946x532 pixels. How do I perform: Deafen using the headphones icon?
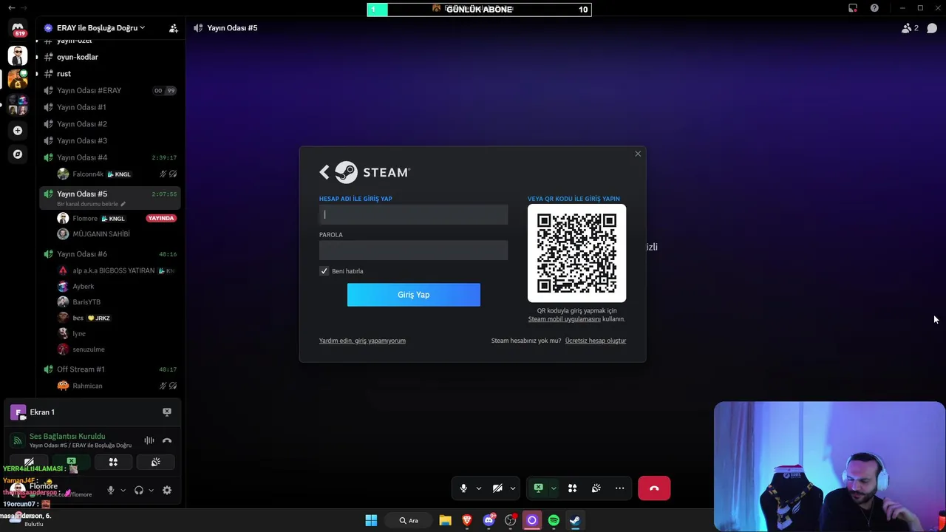[138, 490]
